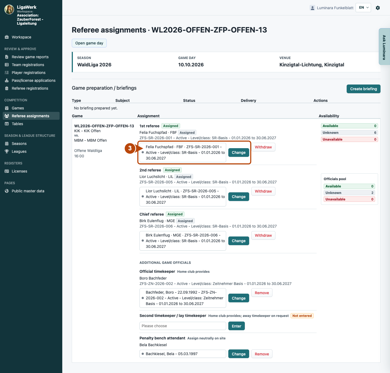Open the EN language dropdown
This screenshot has height=373, width=390.
[x=363, y=8]
